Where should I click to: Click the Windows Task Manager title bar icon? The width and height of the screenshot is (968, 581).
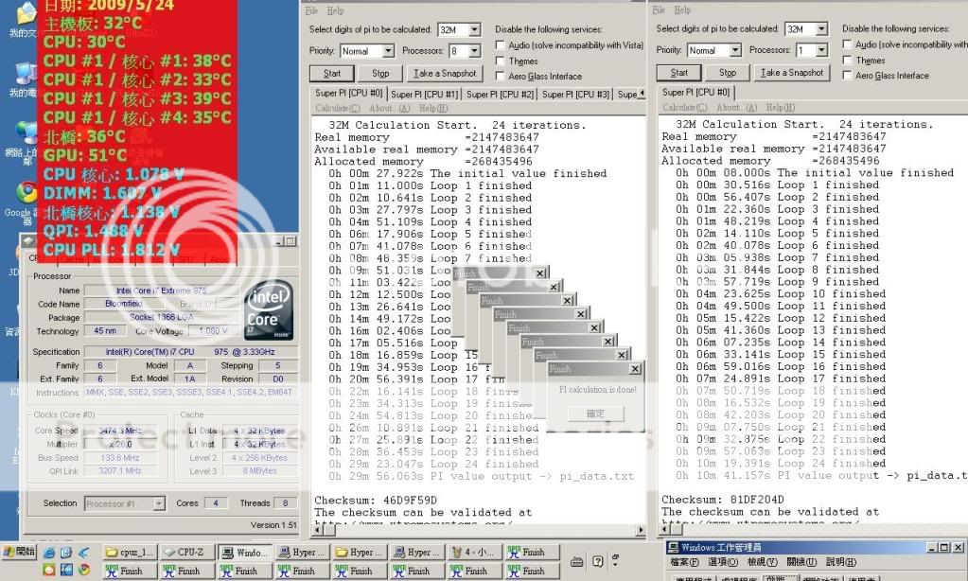coord(672,547)
